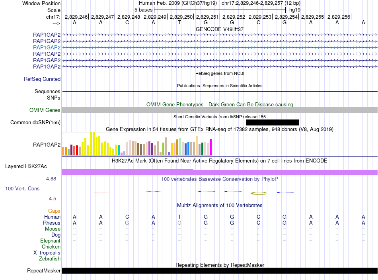
Task: Click the gray OMIM Genes bar
Action: (220, 110)
